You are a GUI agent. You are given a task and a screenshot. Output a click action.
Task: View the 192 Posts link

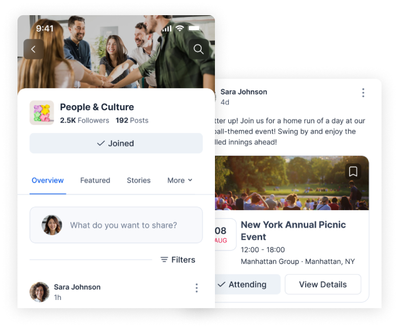pos(132,120)
